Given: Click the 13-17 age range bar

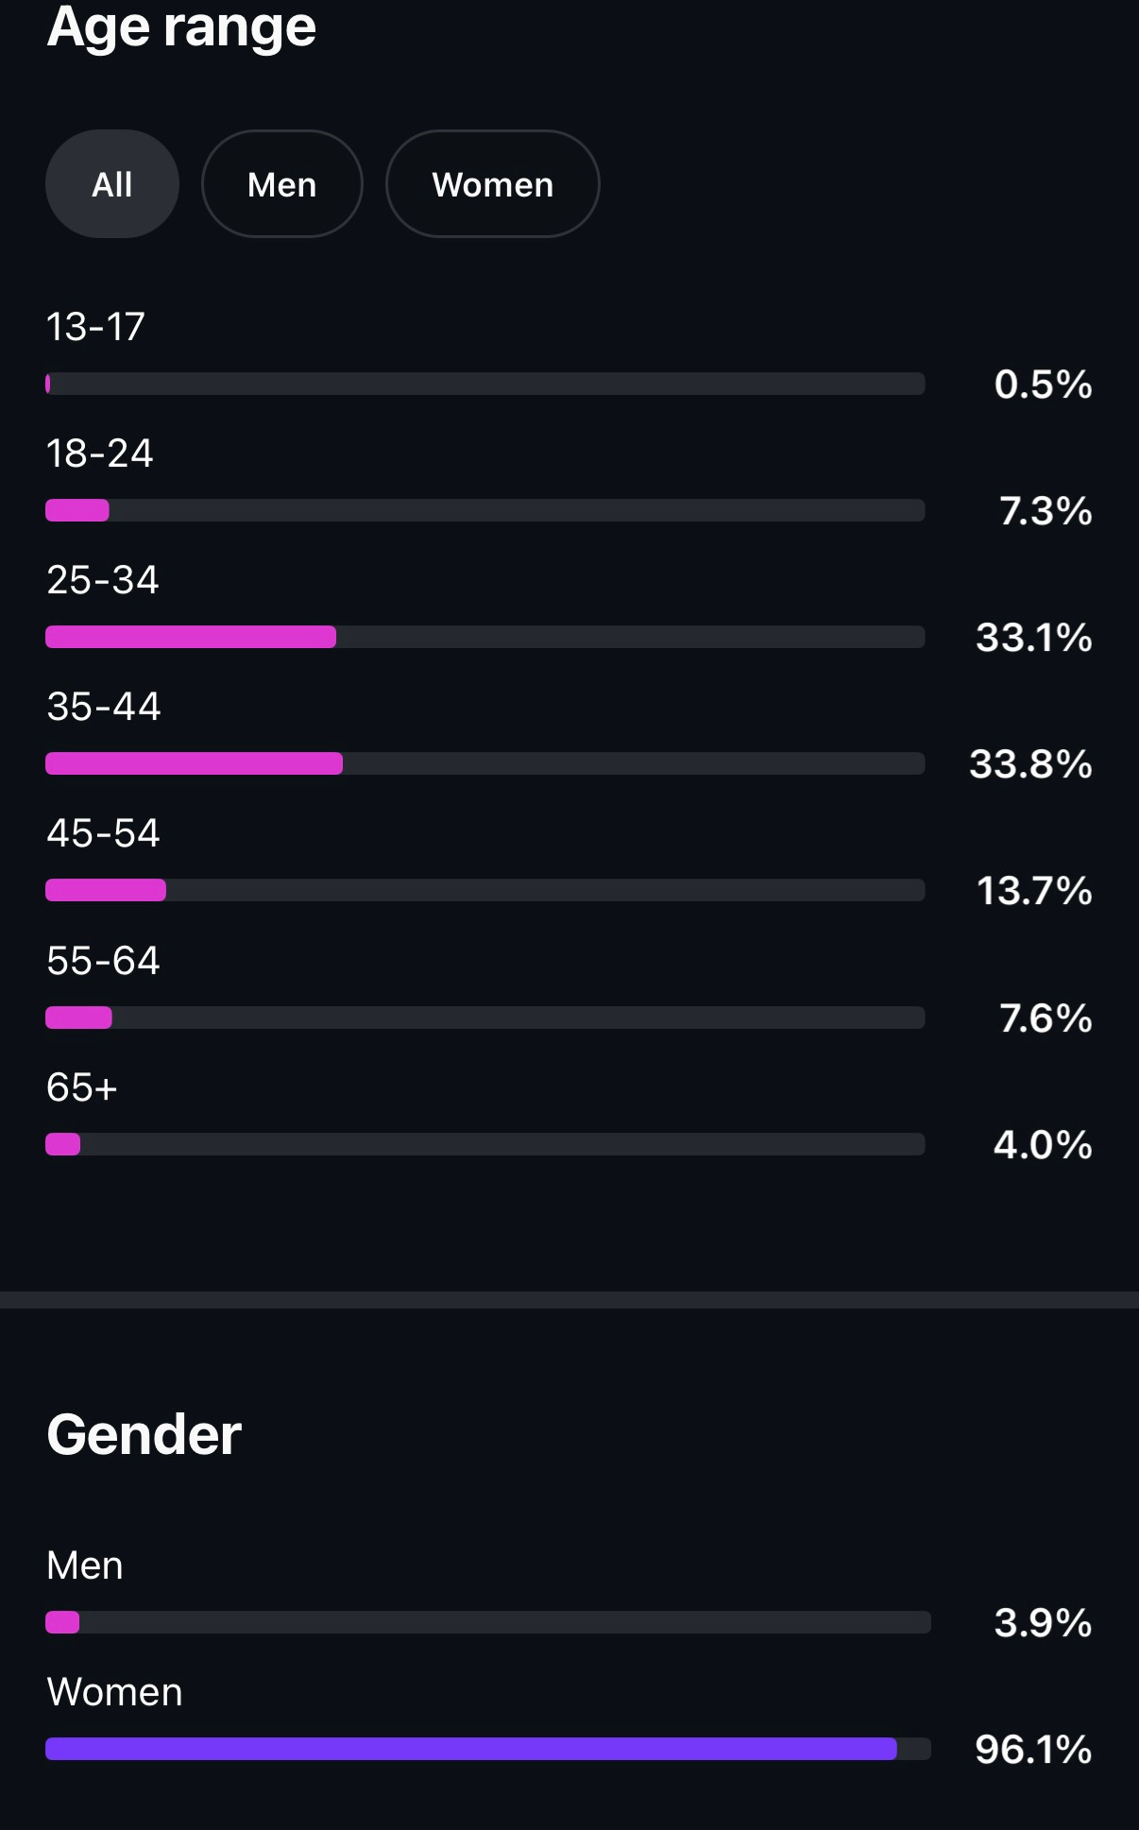Looking at the screenshot, I should [x=484, y=384].
